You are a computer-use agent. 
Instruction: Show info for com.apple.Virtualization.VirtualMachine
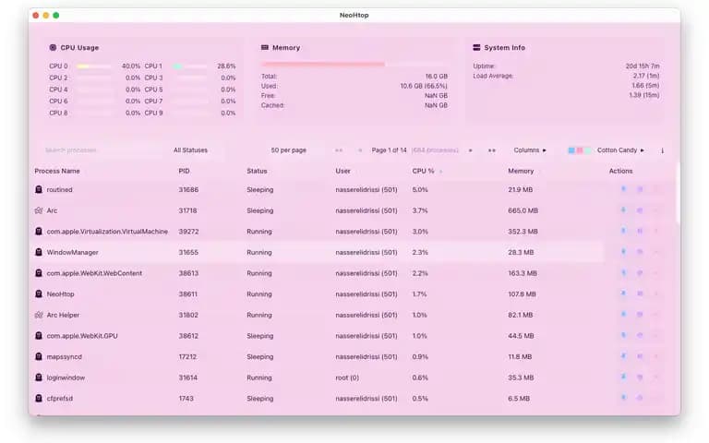(x=640, y=231)
